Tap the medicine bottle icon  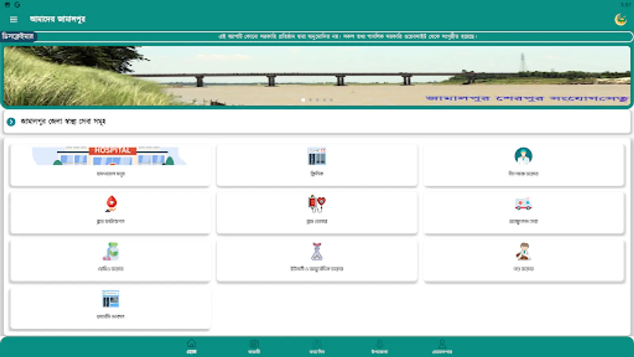point(110,251)
